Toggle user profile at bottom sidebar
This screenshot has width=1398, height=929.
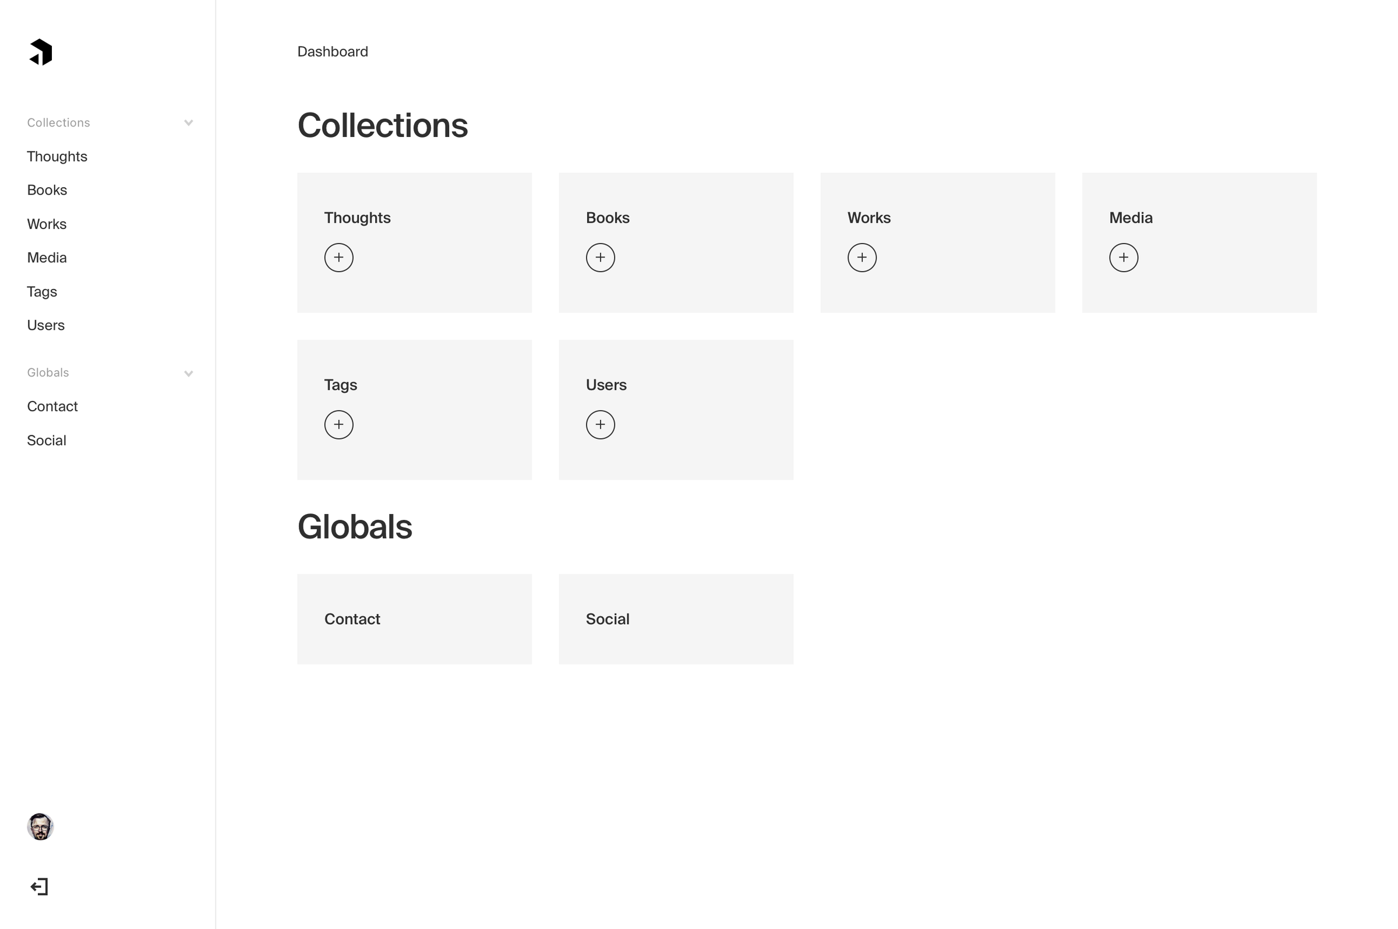40,826
